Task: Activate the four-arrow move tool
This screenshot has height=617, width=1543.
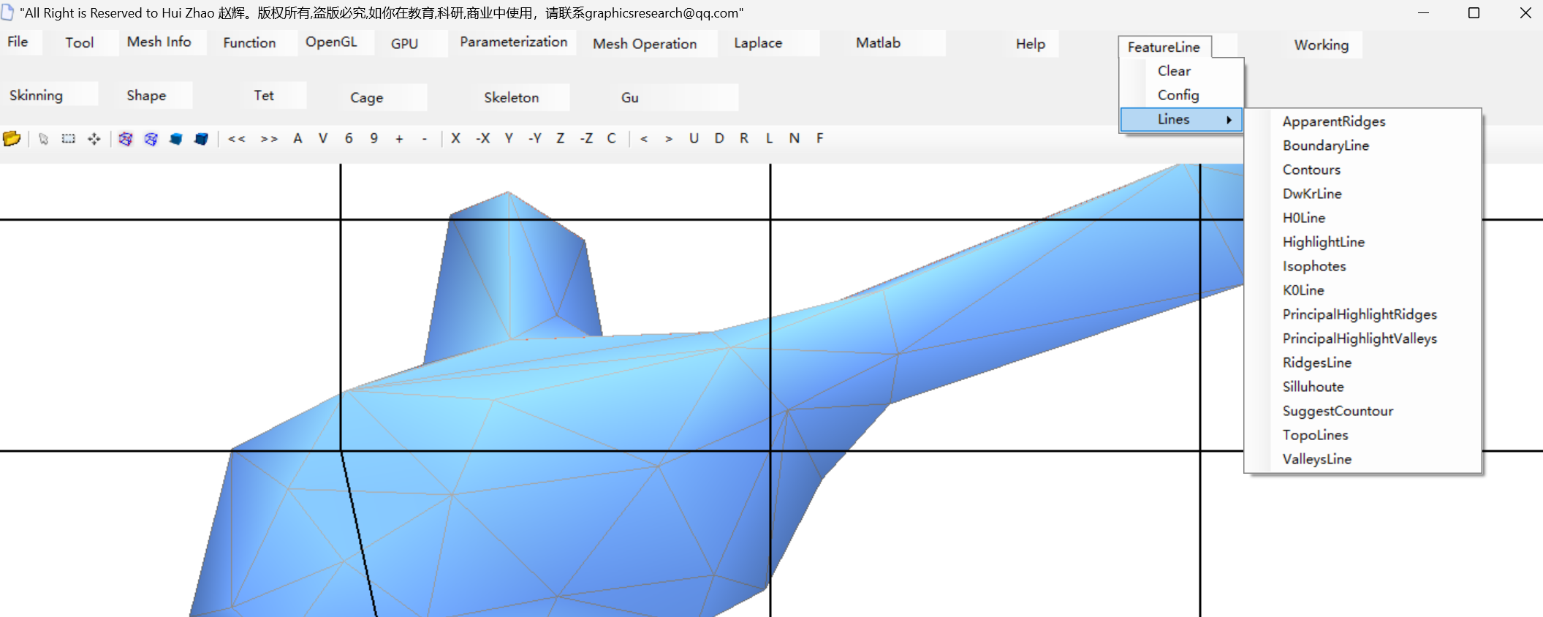Action: [x=94, y=138]
